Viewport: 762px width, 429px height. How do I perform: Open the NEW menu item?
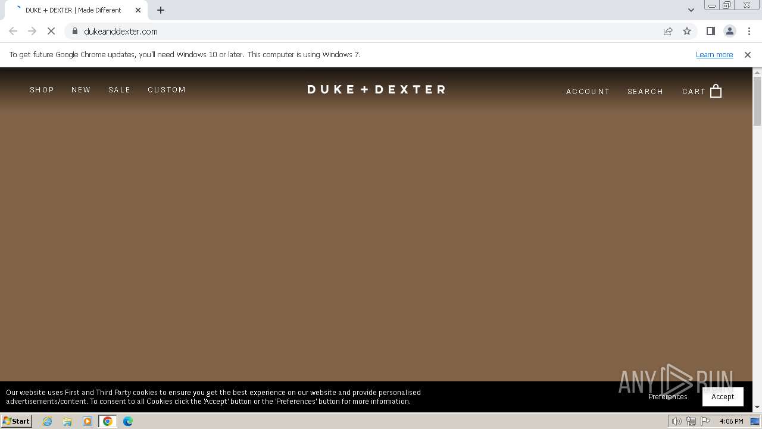81,89
